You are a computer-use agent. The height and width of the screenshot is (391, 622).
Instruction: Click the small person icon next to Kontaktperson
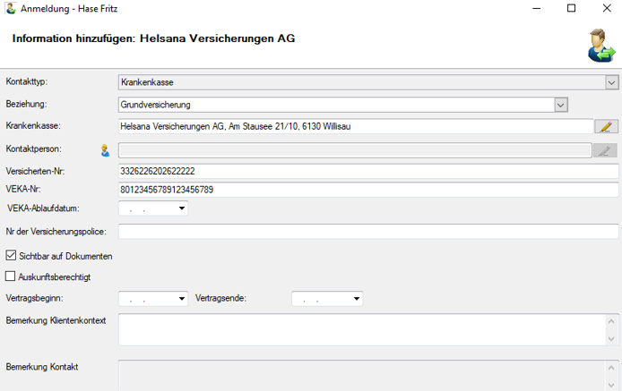(x=105, y=150)
